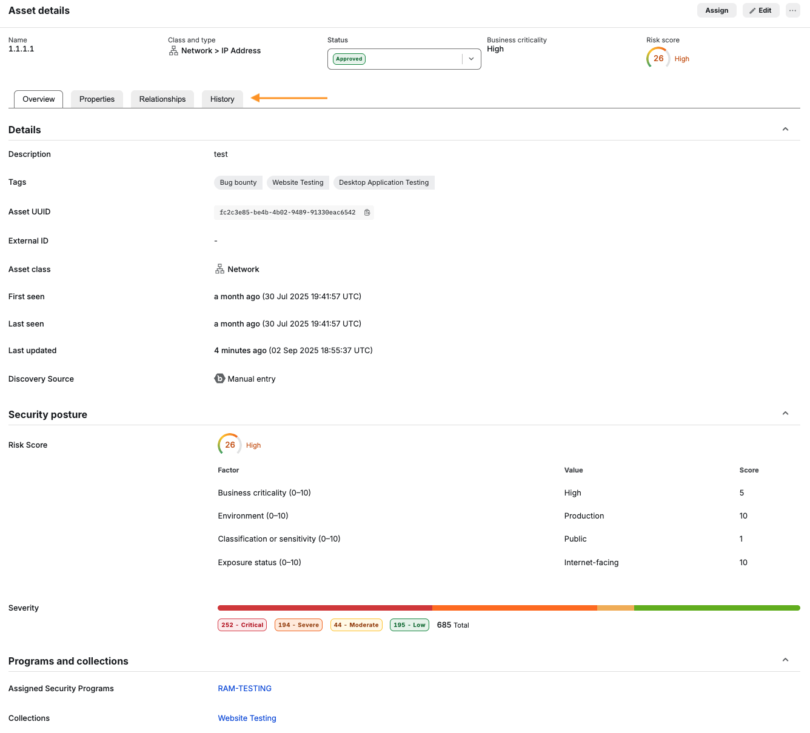The image size is (810, 733).
Task: Click the 685 Total count
Action: click(x=453, y=625)
